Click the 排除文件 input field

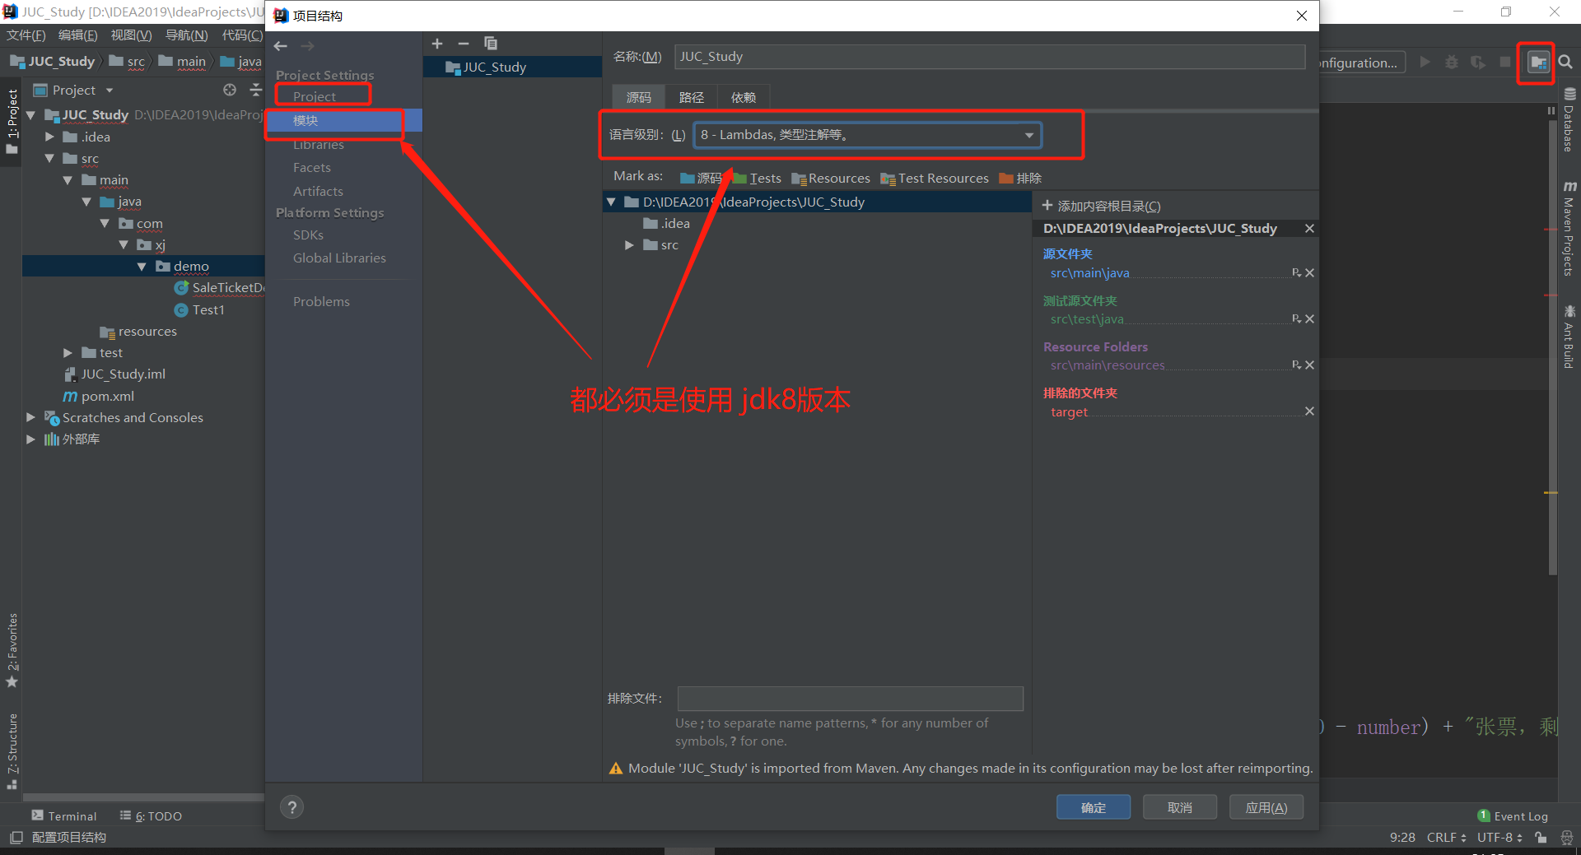click(x=850, y=699)
